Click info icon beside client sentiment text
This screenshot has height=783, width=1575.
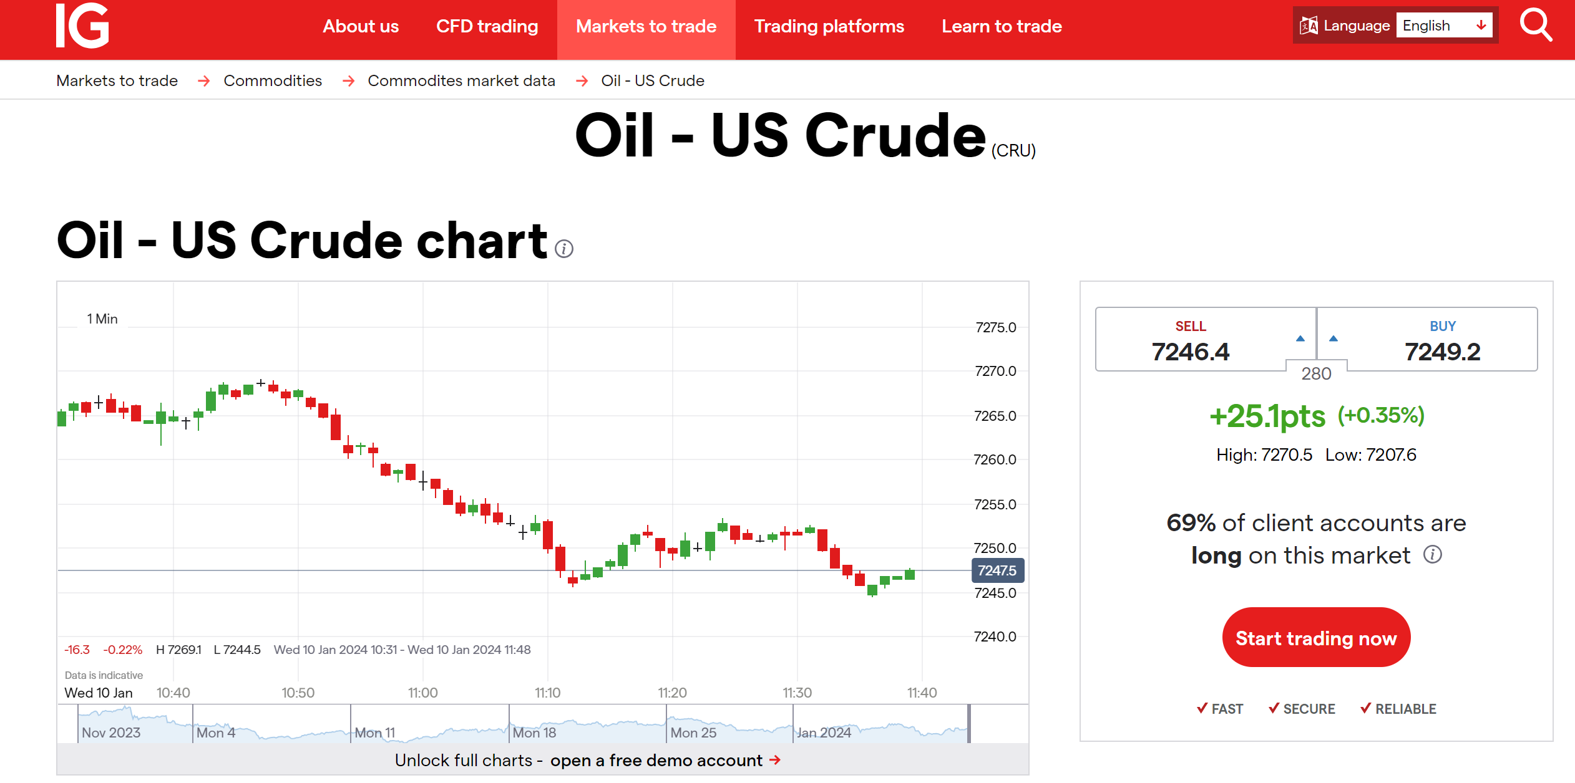coord(1433,554)
